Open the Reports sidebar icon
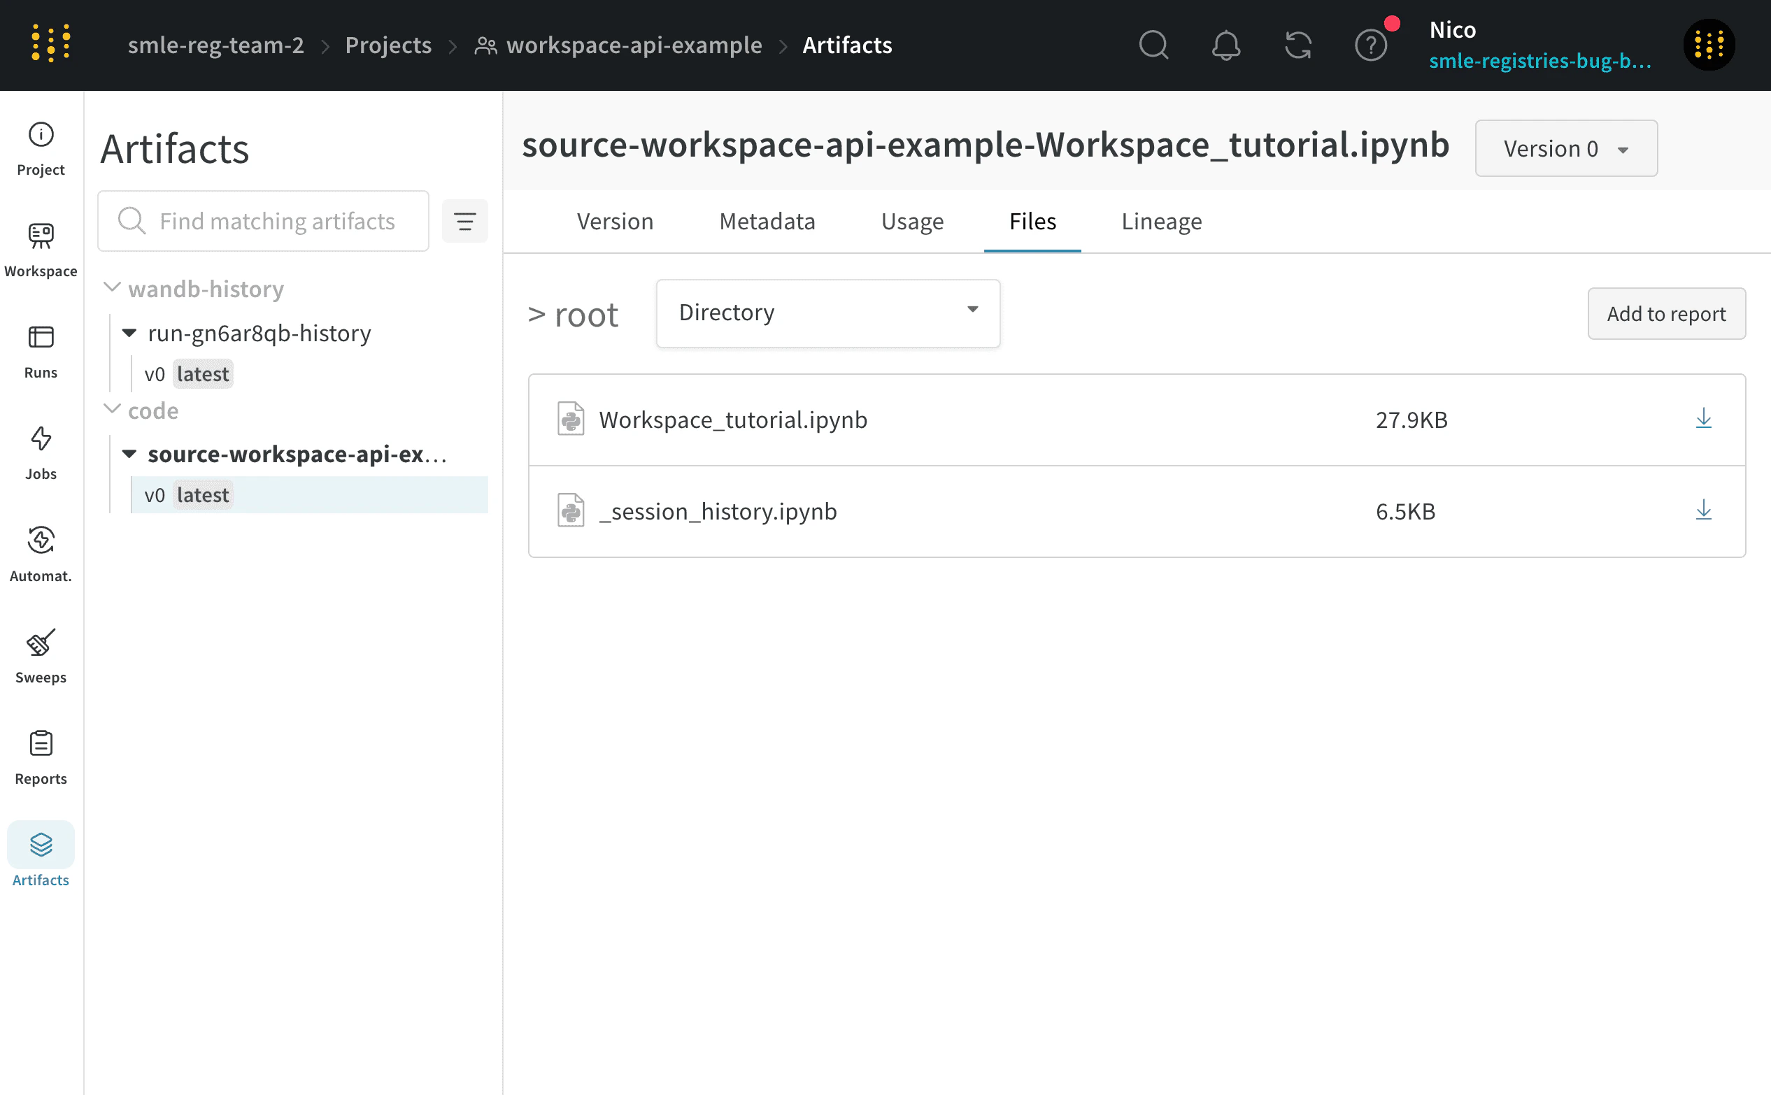 pyautogui.click(x=41, y=756)
